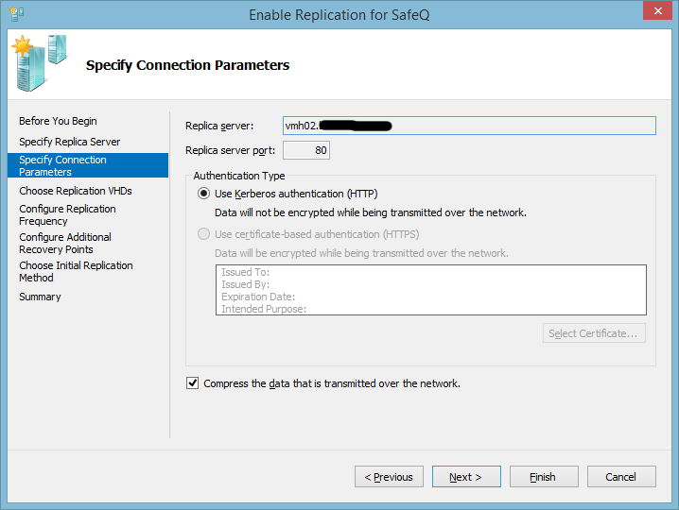
Task: Open the Summary step
Action: tap(40, 297)
